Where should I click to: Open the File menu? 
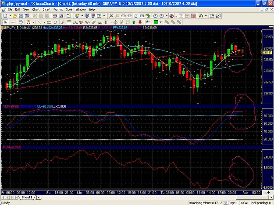(10, 10)
